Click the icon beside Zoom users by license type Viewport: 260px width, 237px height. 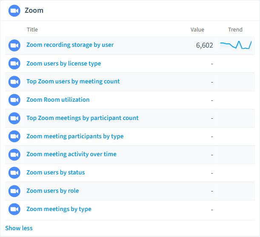coord(14,63)
